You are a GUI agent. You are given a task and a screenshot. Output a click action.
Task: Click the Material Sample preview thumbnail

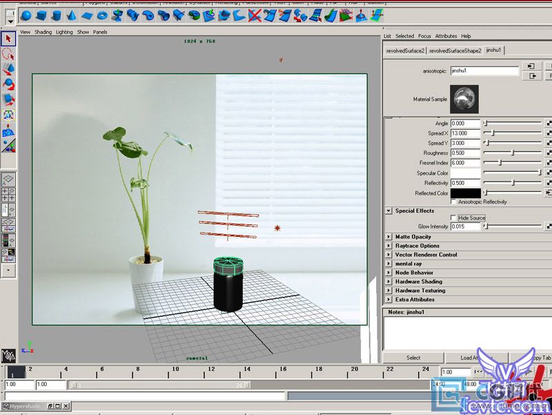464,99
